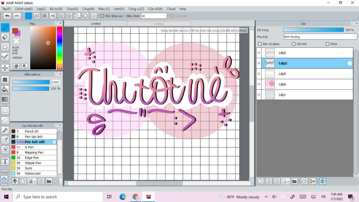This screenshot has width=359, height=202.
Task: Delete layer using the trash icon
Action: pyautogui.click(x=322, y=181)
